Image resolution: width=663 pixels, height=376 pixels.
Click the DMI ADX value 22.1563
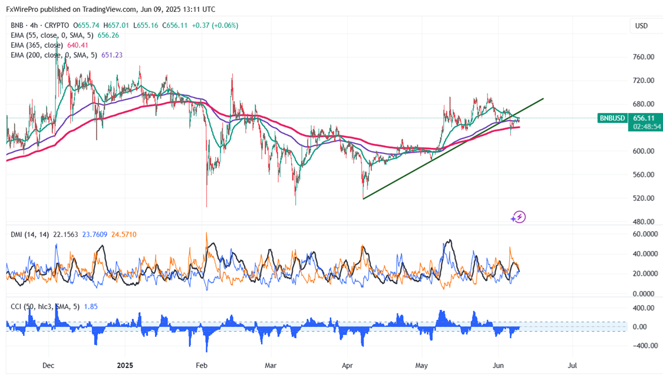tap(65, 235)
